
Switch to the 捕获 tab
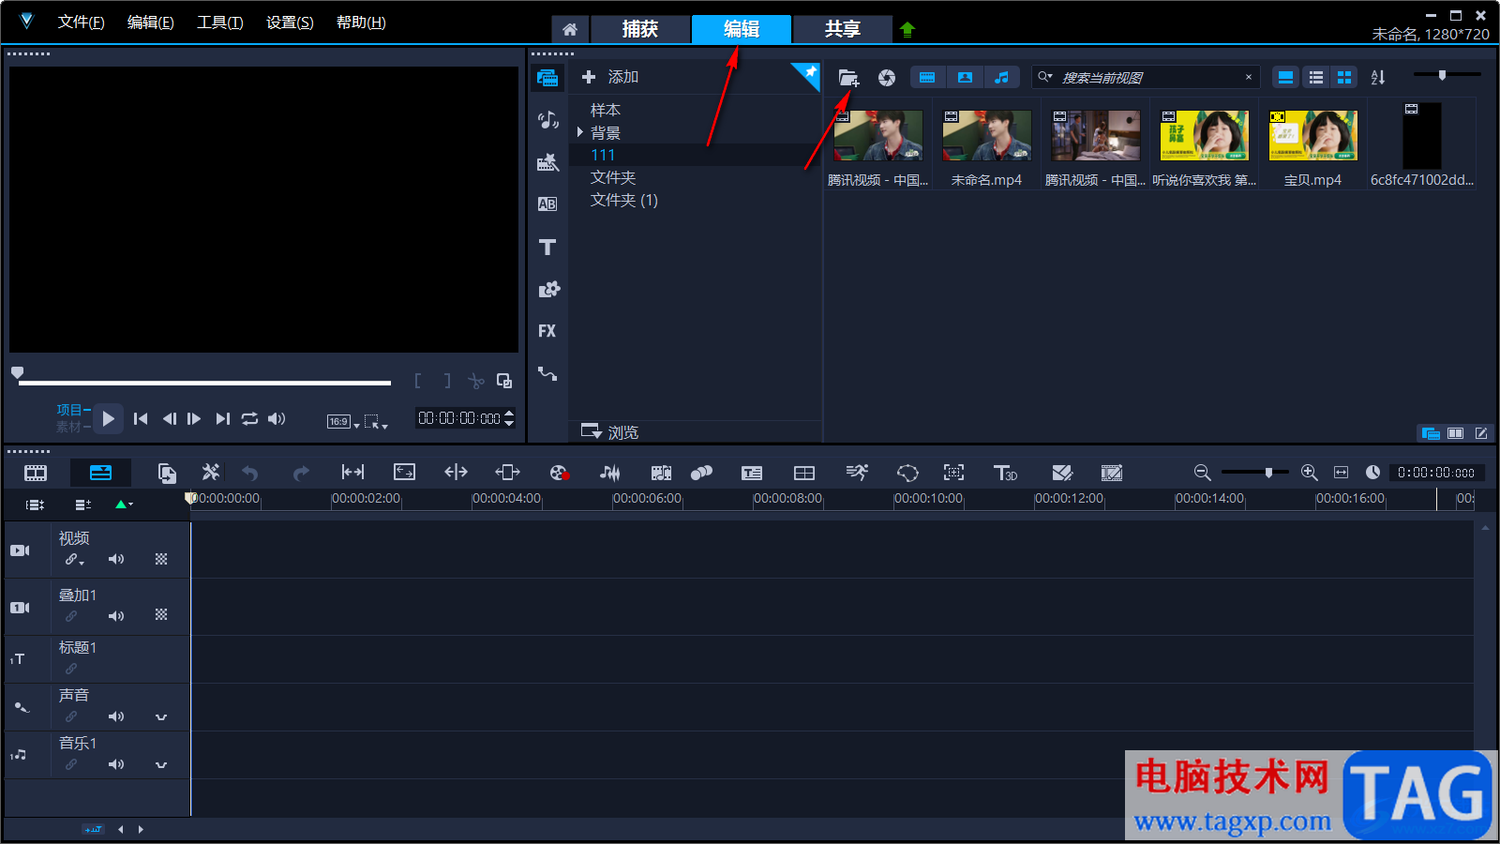(x=640, y=29)
